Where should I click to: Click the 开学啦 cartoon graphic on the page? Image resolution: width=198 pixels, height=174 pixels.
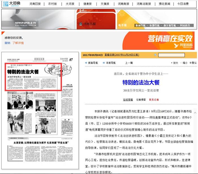(58, 70)
